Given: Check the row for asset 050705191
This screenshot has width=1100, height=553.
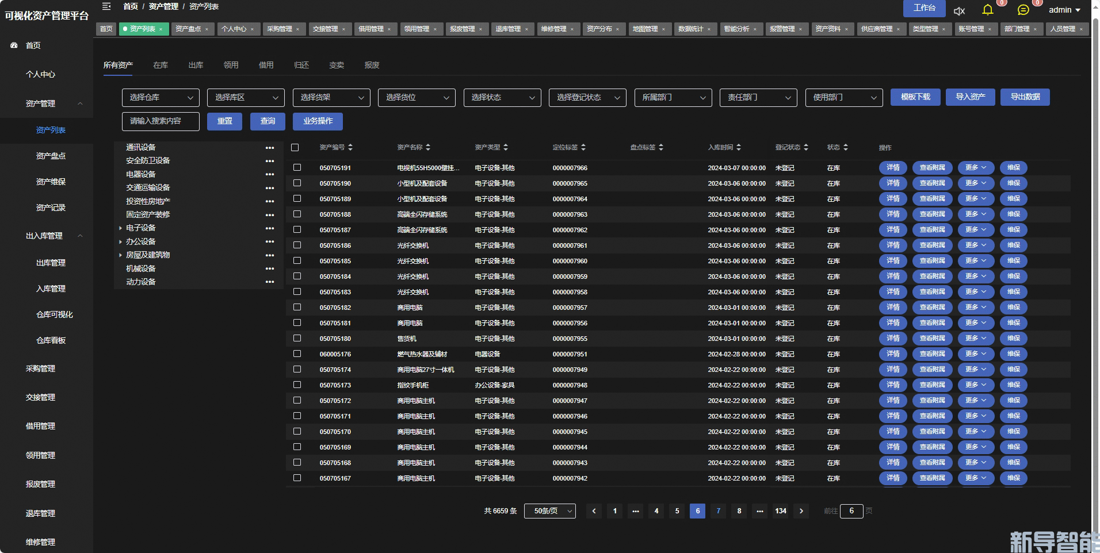Looking at the screenshot, I should click(297, 167).
